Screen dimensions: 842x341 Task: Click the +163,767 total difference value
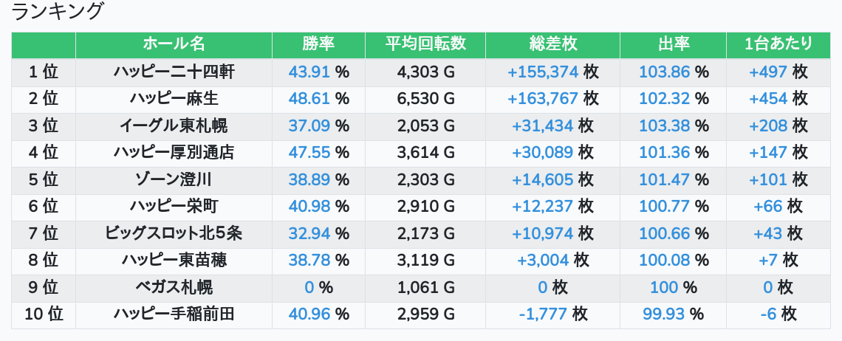[543, 99]
